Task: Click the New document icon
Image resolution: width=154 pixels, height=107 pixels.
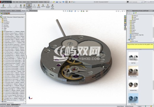Action: 51,2
